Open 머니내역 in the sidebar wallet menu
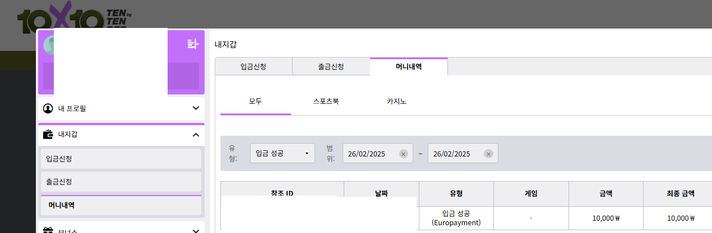Screen dimensions: 712x233 [x=121, y=205]
